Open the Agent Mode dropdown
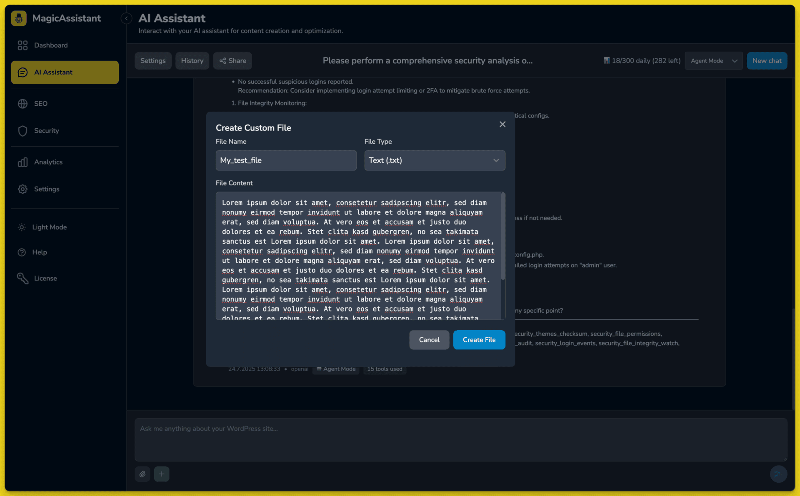800x496 pixels. click(x=713, y=60)
